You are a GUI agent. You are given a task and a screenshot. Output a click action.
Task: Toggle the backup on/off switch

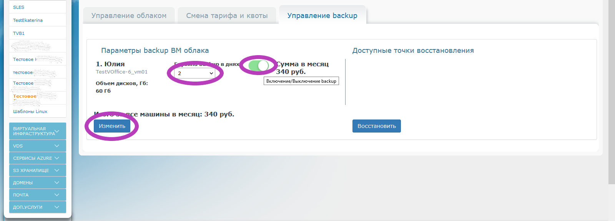click(258, 65)
